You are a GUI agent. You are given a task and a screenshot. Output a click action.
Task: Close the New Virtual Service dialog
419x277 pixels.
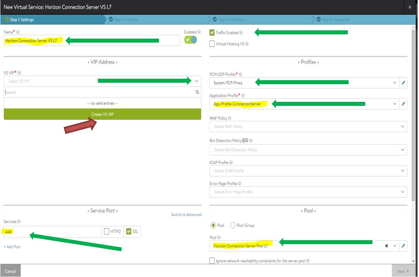(x=410, y=7)
